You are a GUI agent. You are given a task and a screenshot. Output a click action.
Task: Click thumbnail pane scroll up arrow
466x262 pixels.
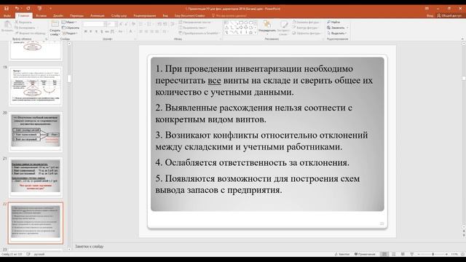click(x=69, y=44)
